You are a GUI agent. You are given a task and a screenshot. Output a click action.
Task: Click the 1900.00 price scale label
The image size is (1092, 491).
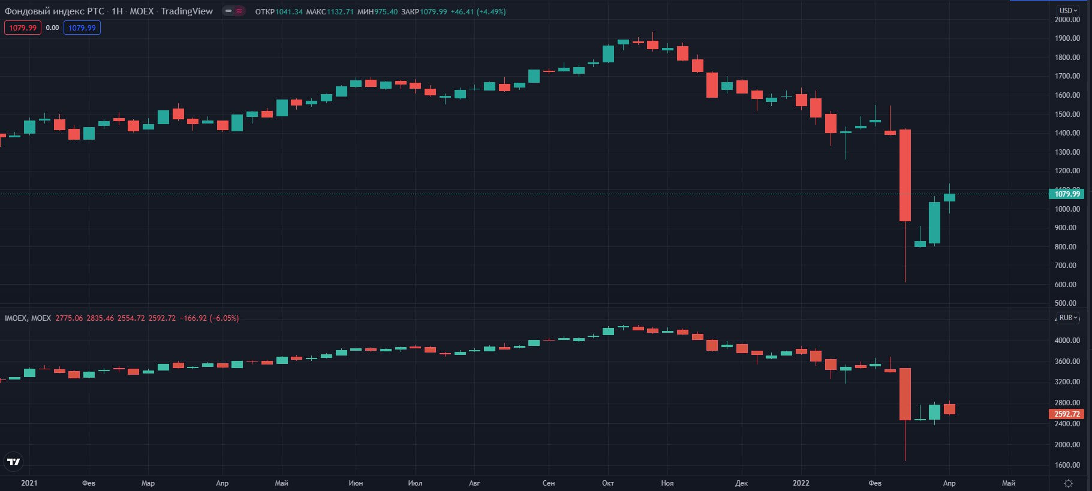point(1067,38)
